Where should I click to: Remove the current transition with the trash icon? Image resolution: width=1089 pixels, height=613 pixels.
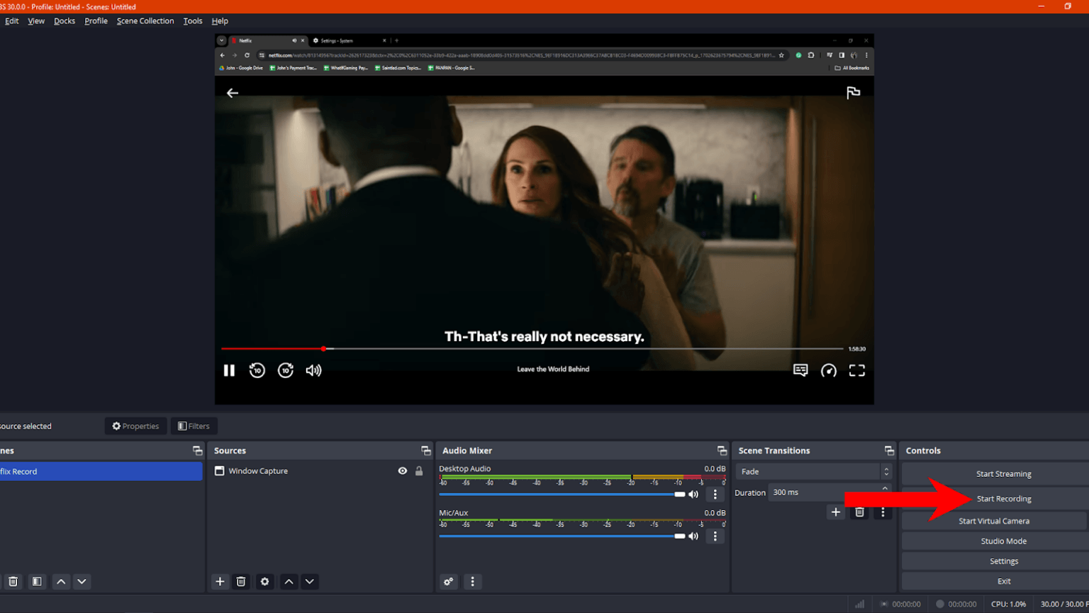(x=859, y=512)
